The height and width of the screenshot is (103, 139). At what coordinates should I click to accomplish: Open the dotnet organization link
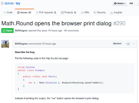point(9,3)
